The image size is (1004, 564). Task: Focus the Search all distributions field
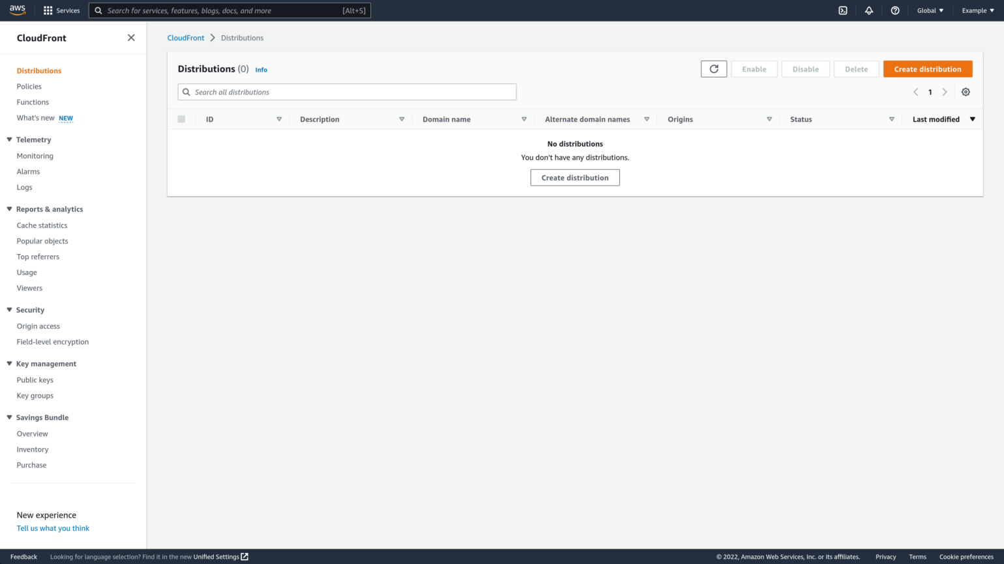[347, 92]
